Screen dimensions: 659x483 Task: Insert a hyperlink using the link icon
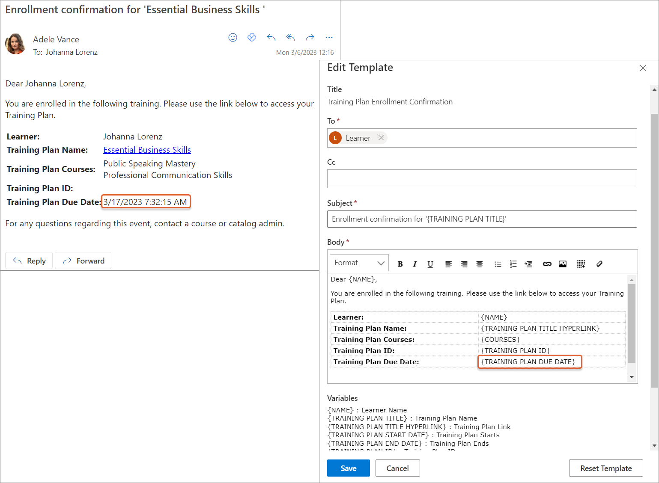547,264
